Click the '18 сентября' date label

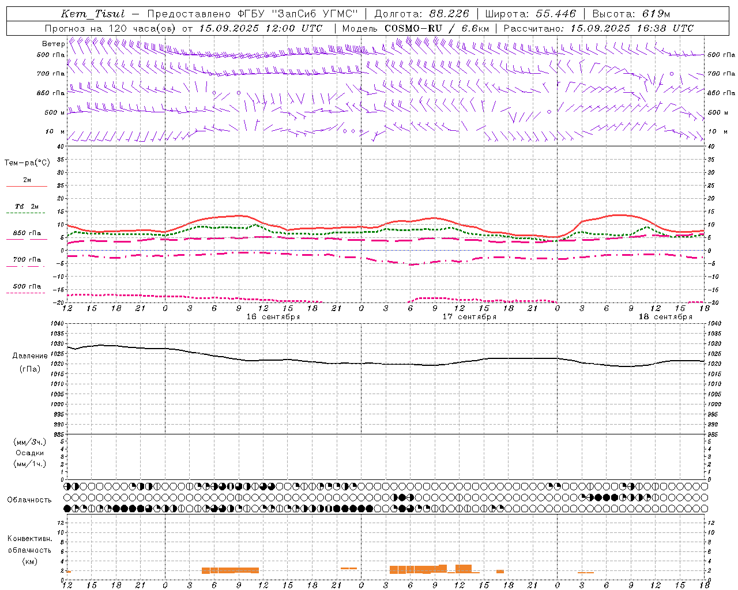(x=665, y=317)
